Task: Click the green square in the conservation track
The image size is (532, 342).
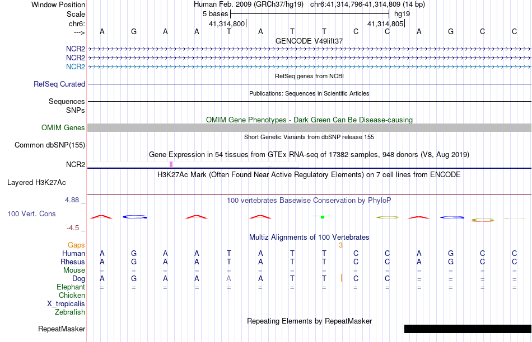Action: coord(323,217)
